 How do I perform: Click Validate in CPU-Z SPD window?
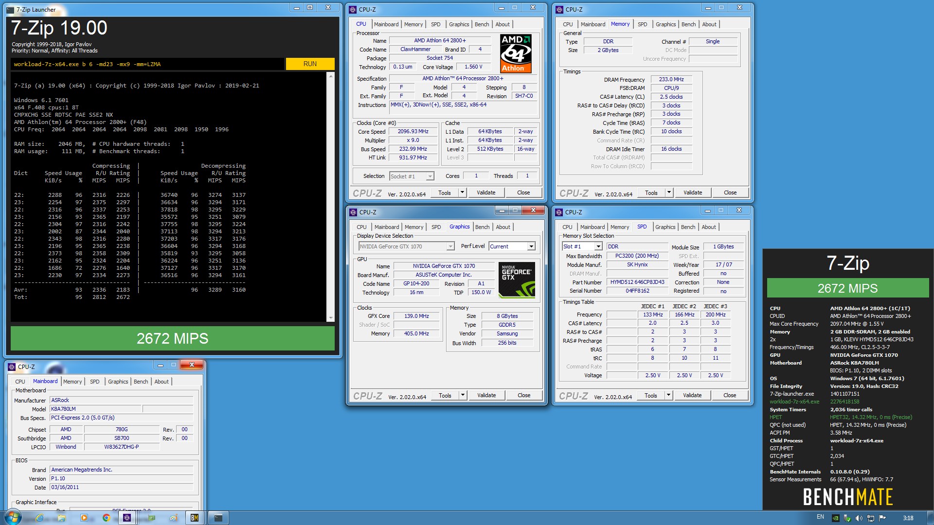[x=692, y=395]
